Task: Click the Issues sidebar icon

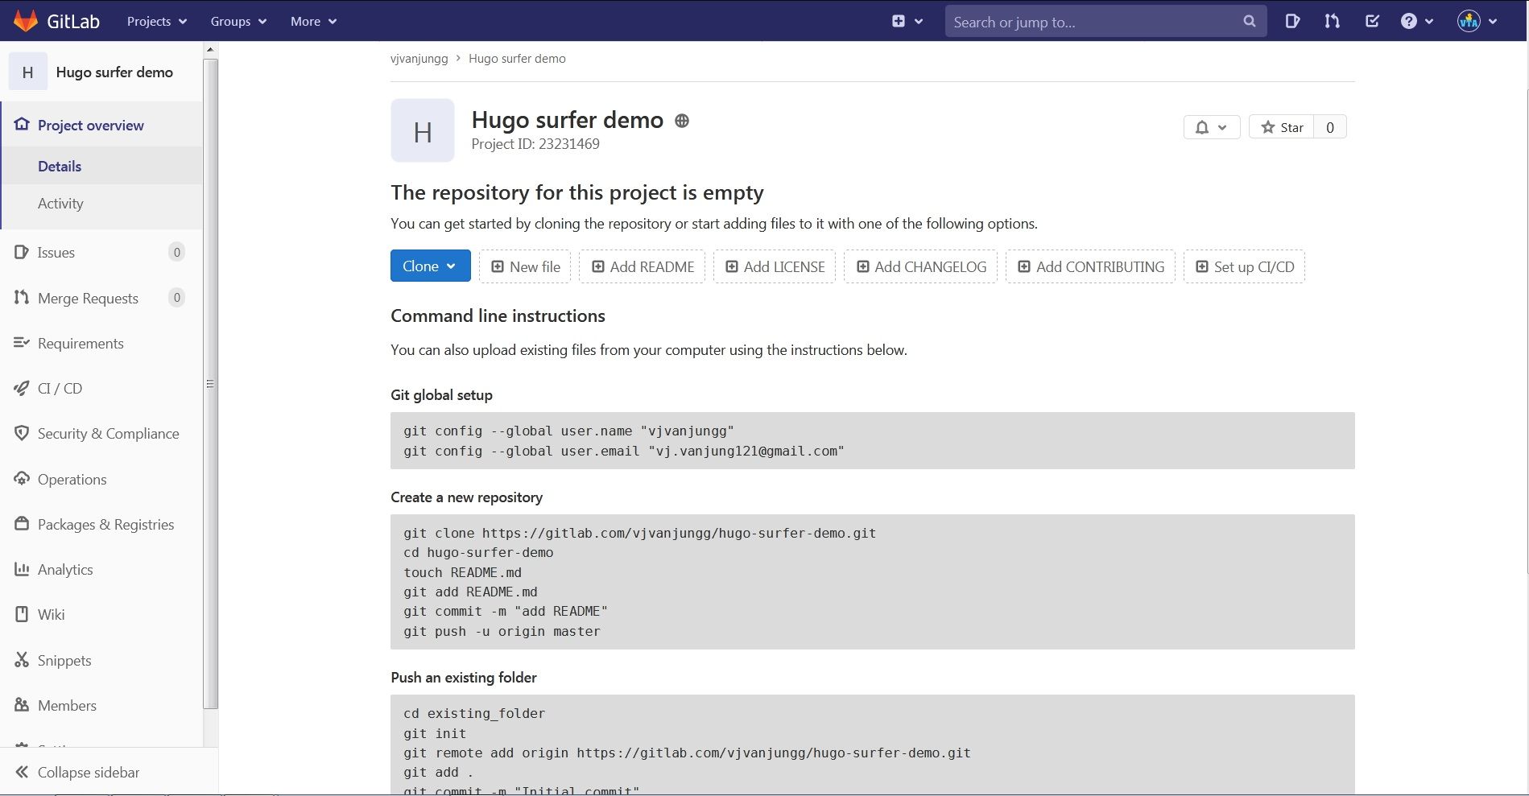Action: pos(22,252)
